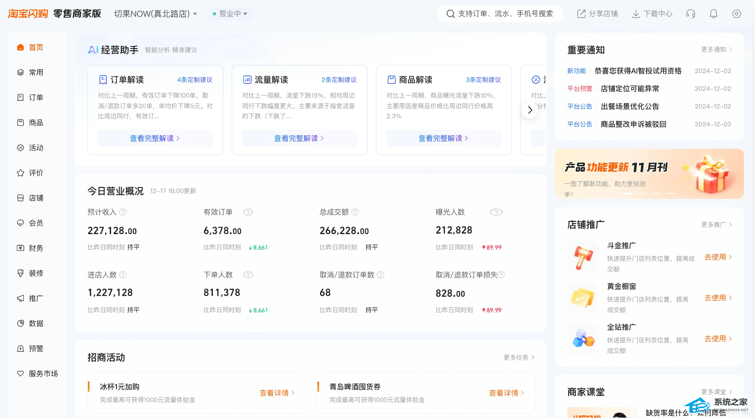Open the 产品功能更新11月刊 banner
Image resolution: width=755 pixels, height=418 pixels.
click(649, 174)
